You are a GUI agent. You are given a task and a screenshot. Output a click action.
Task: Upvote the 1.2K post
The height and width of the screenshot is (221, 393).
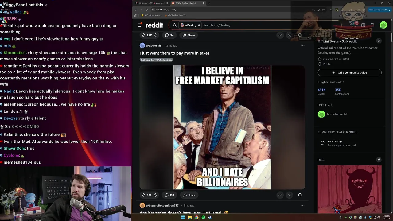143,35
